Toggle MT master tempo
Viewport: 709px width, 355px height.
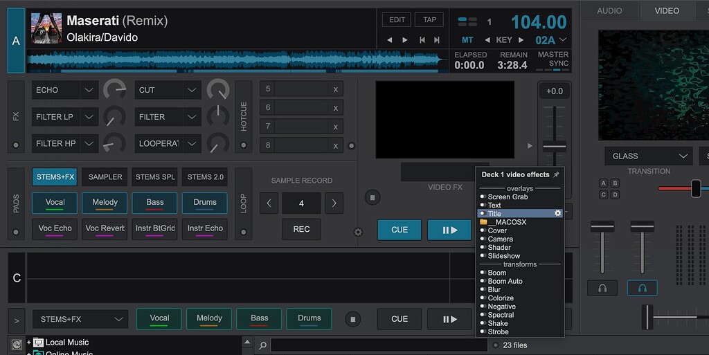(x=467, y=40)
